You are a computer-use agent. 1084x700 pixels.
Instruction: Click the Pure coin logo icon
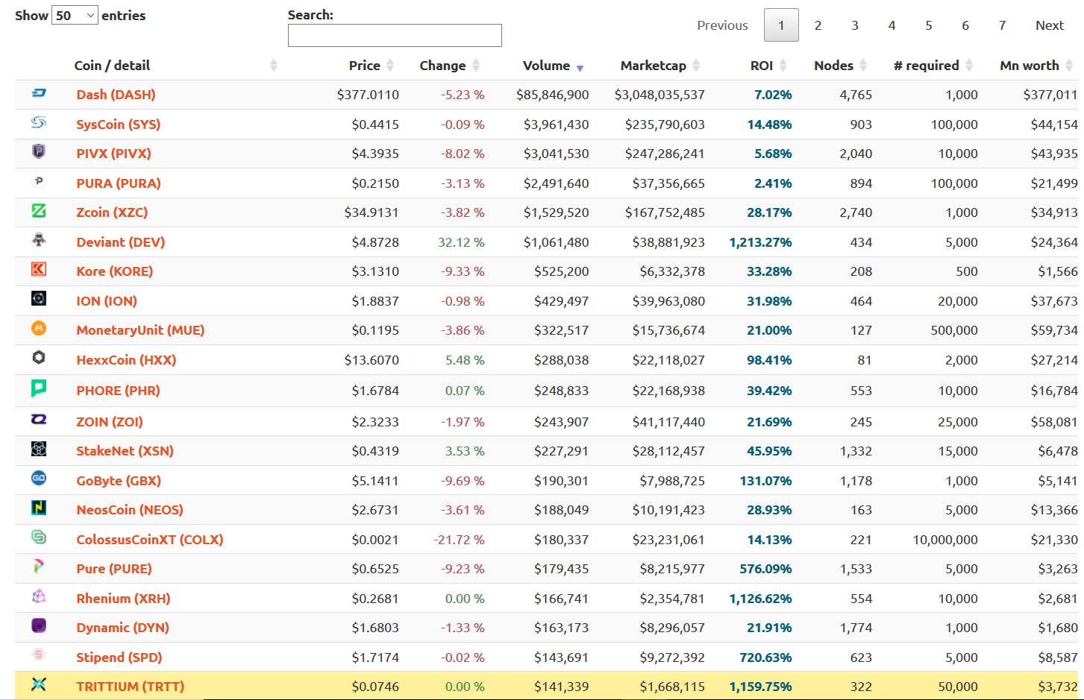pos(39,567)
